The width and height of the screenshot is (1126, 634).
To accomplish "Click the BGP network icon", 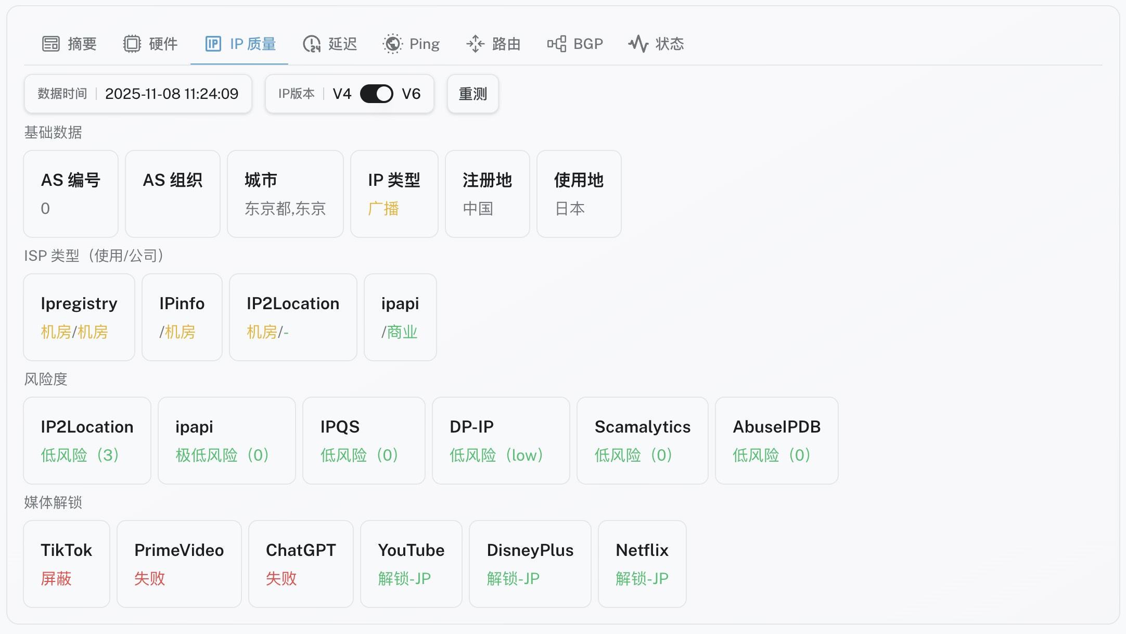I will (x=557, y=44).
